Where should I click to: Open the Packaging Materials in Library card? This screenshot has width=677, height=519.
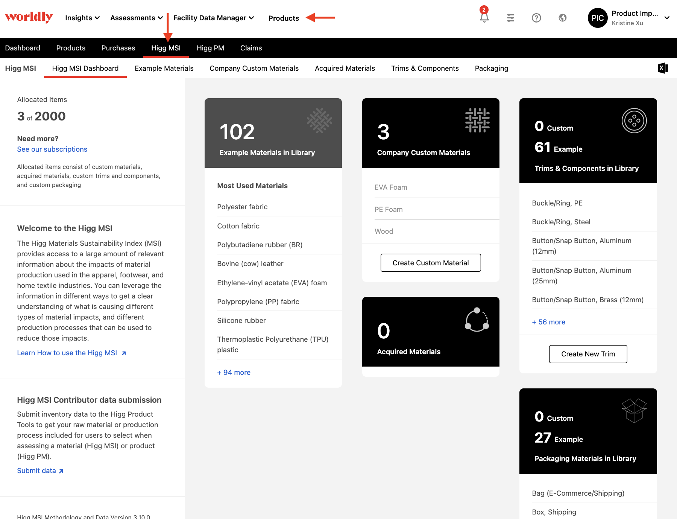[x=588, y=431]
